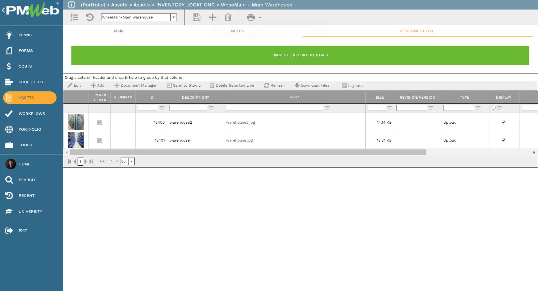The height and width of the screenshot is (291, 538).
Task: Open the record history clock icon
Action: pyautogui.click(x=90, y=17)
